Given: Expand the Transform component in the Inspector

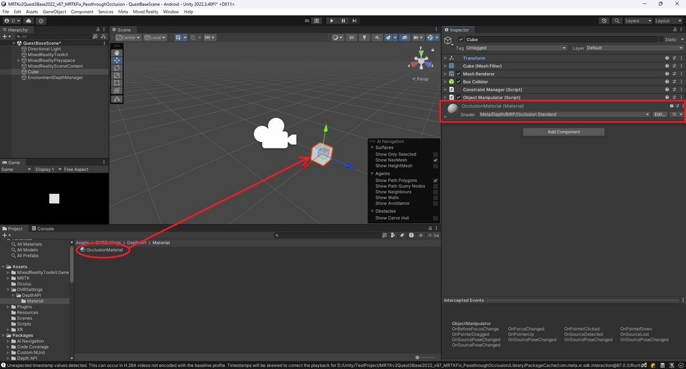Looking at the screenshot, I should (446, 58).
